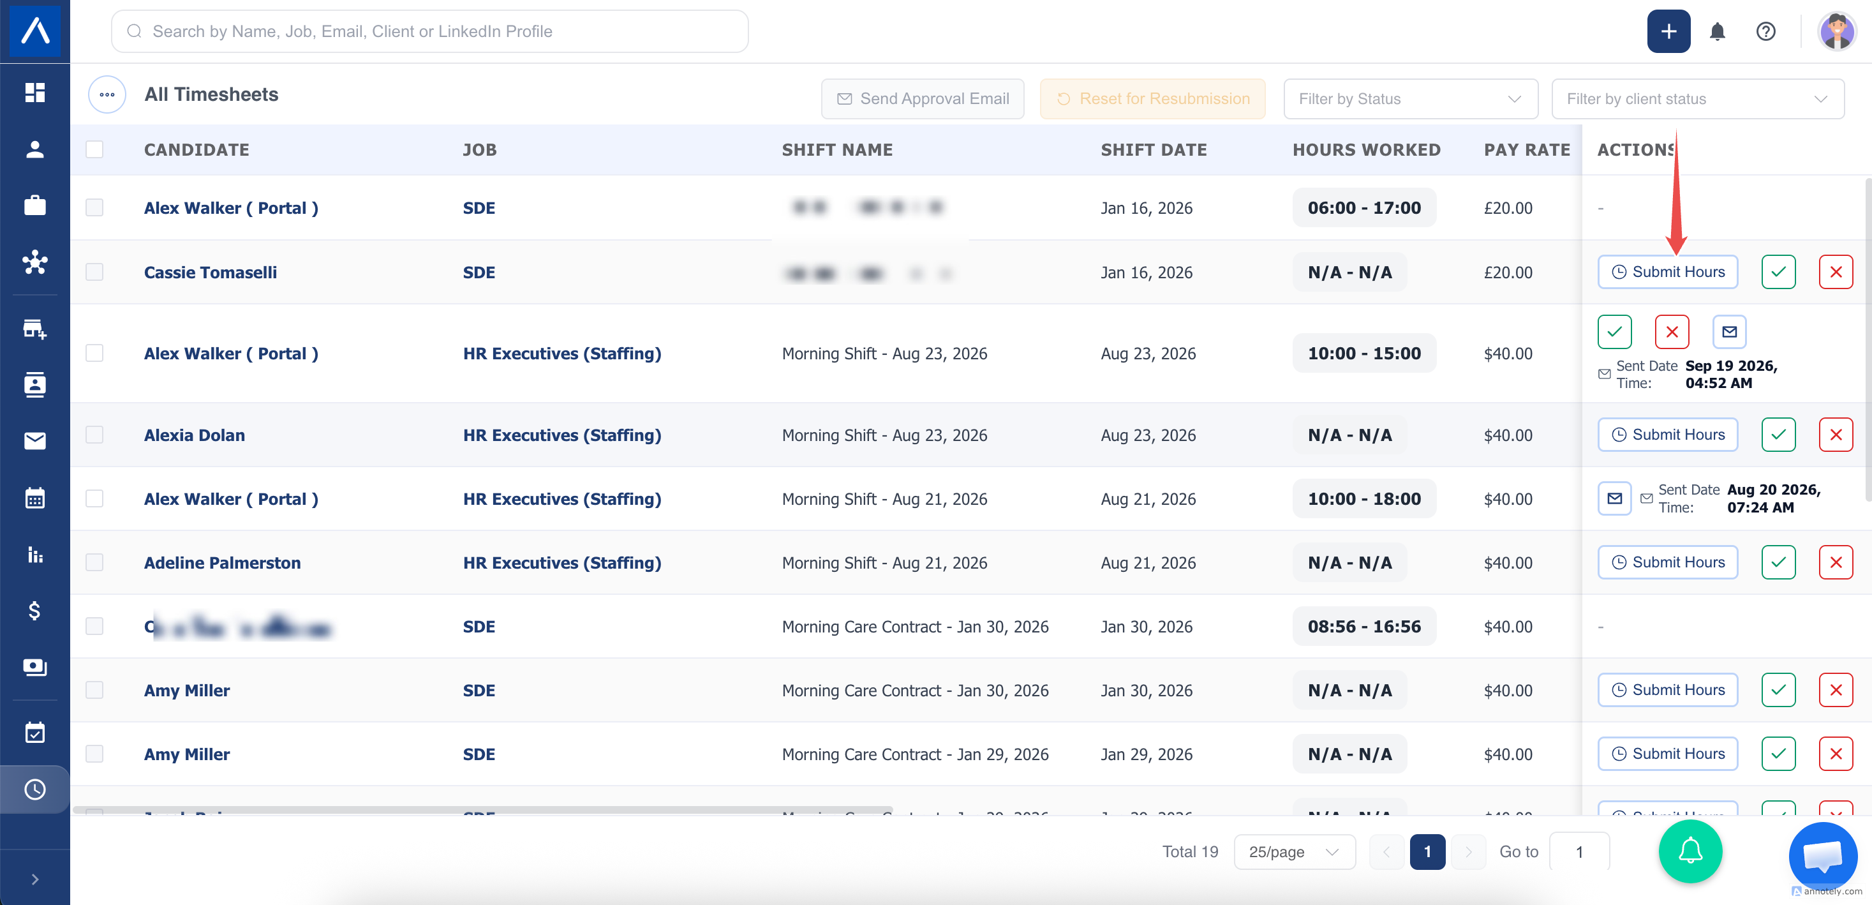Tick the select-all checkbox in table header

pyautogui.click(x=94, y=150)
